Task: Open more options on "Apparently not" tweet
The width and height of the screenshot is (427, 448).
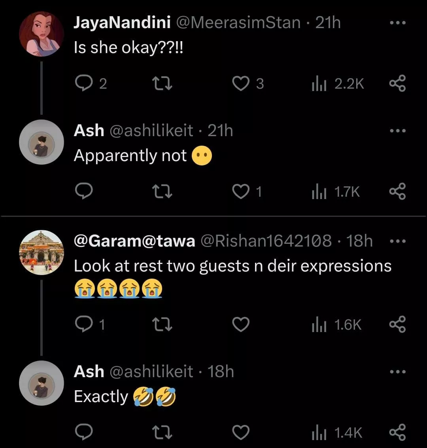Action: click(x=398, y=131)
